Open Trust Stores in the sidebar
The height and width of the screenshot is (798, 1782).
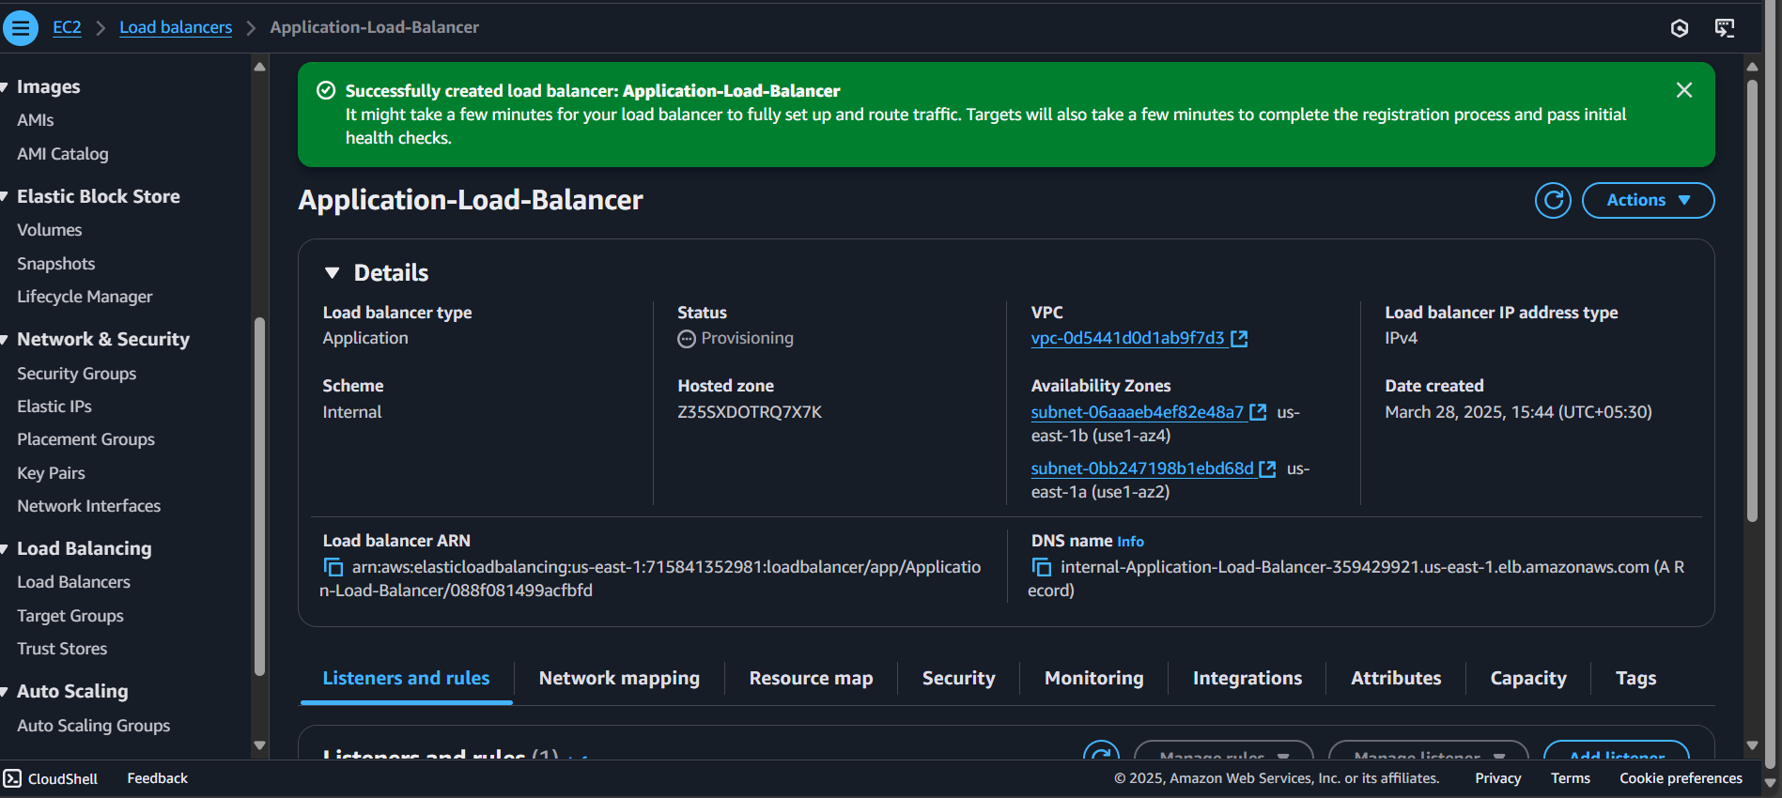pyautogui.click(x=62, y=649)
